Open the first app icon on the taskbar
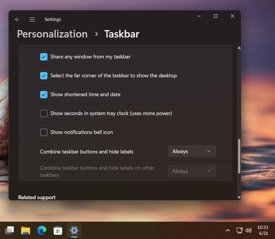 [10, 230]
